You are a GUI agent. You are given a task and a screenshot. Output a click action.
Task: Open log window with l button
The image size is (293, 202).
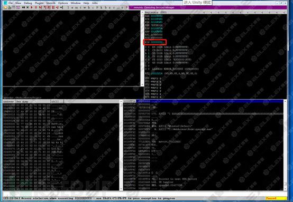pos(68,7)
